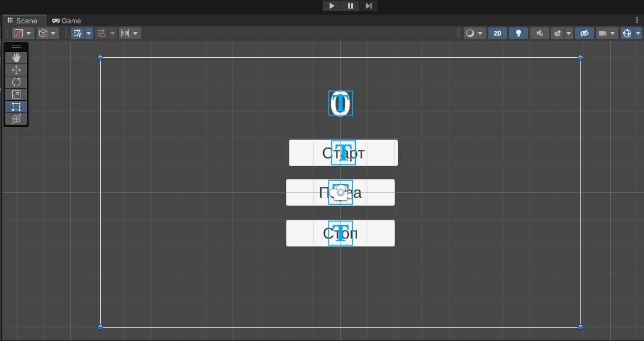The image size is (644, 341).
Task: Click the Step frame button
Action: pyautogui.click(x=369, y=6)
